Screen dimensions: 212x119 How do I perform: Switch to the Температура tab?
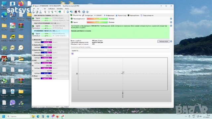(87, 16)
